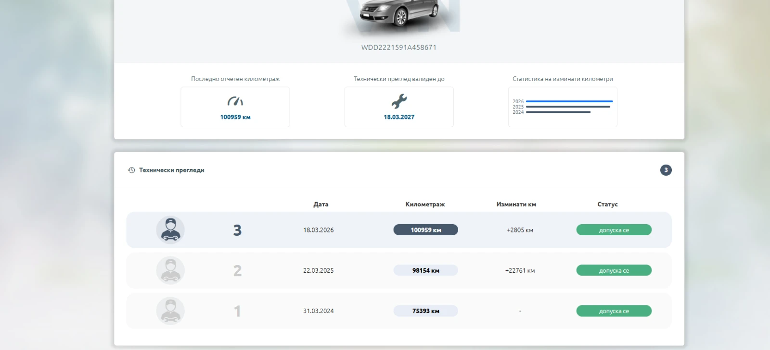Select VIN text WDD2221591A458671
Image resolution: width=770 pixels, height=350 pixels.
pyautogui.click(x=399, y=48)
